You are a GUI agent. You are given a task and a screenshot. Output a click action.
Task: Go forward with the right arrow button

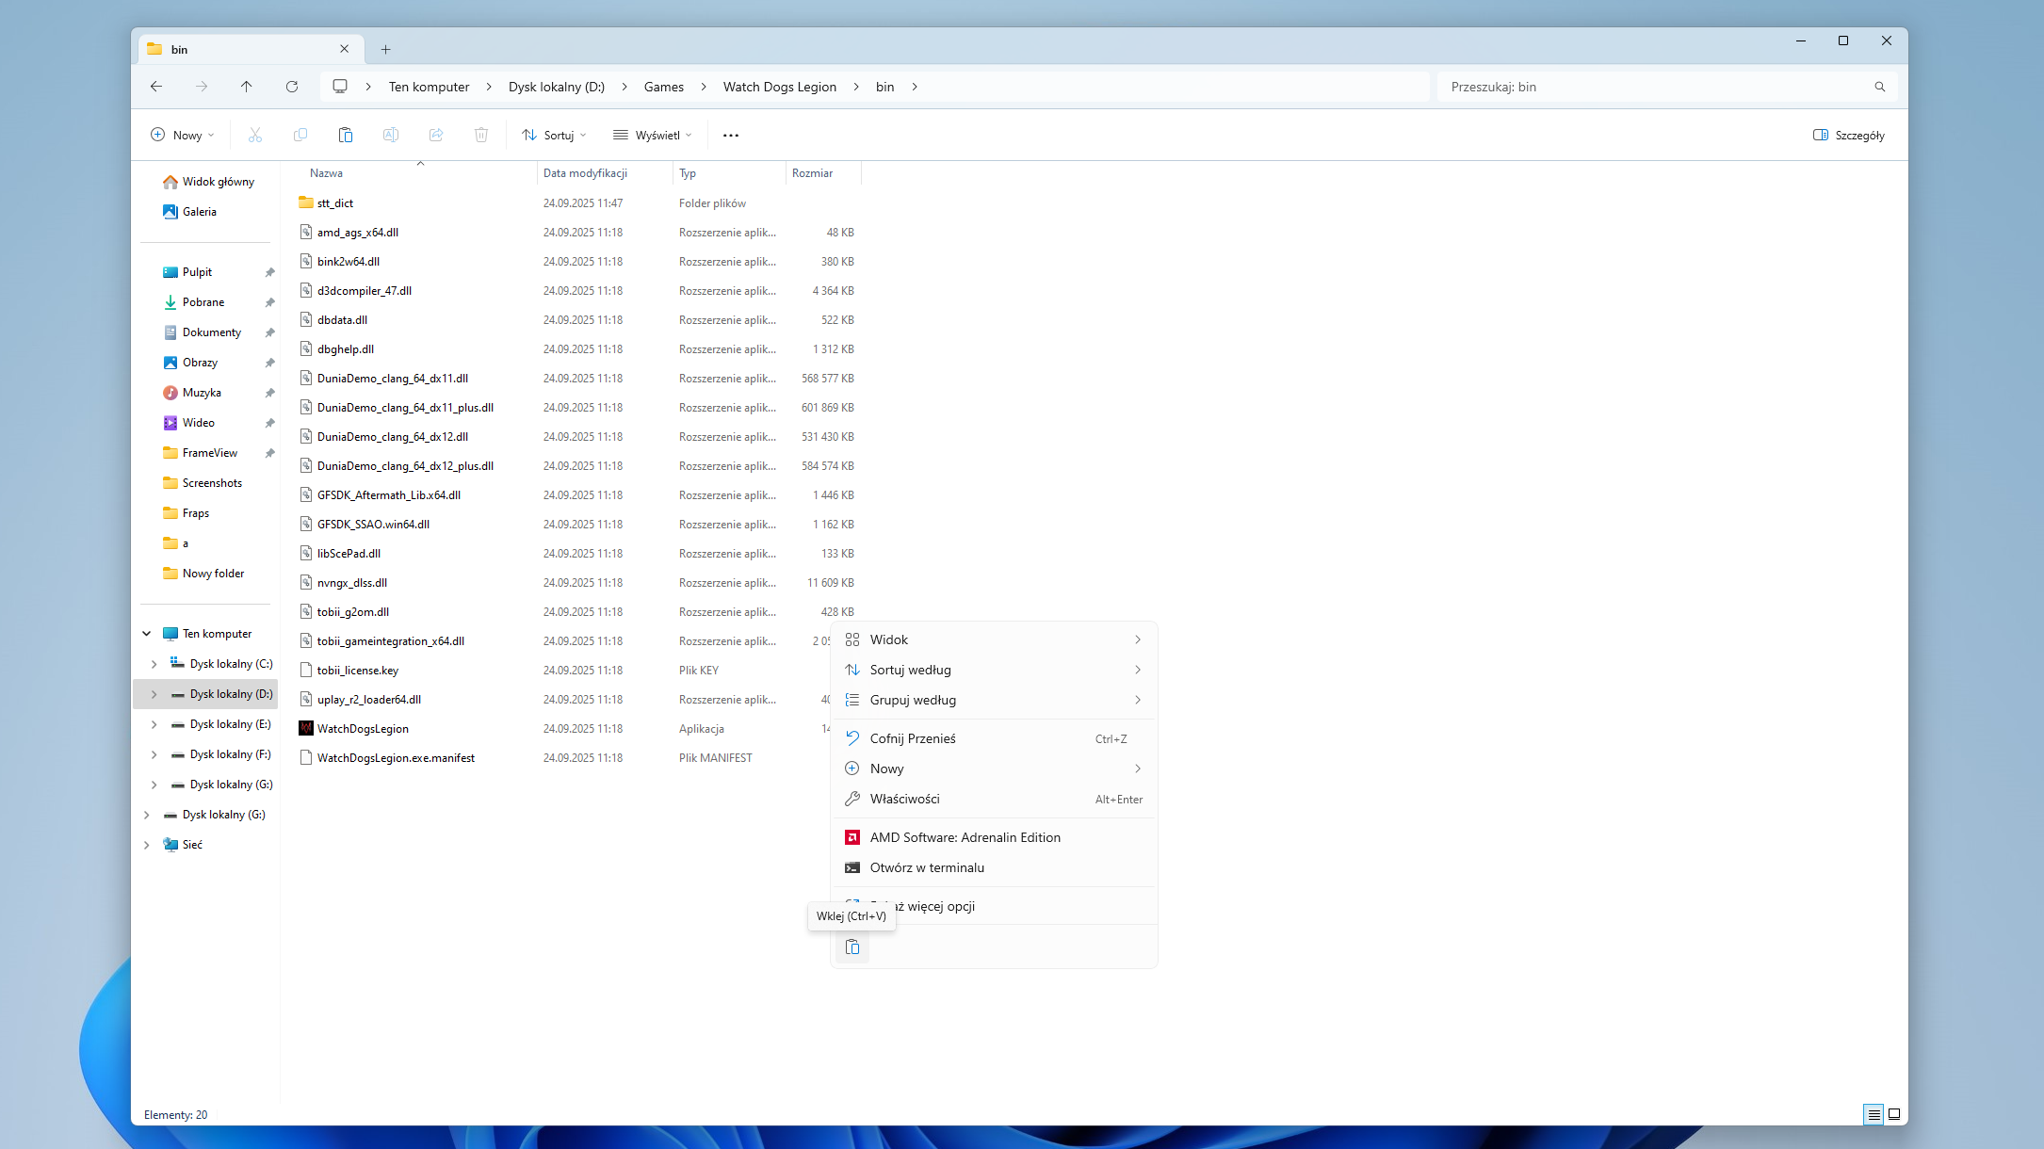tap(202, 87)
